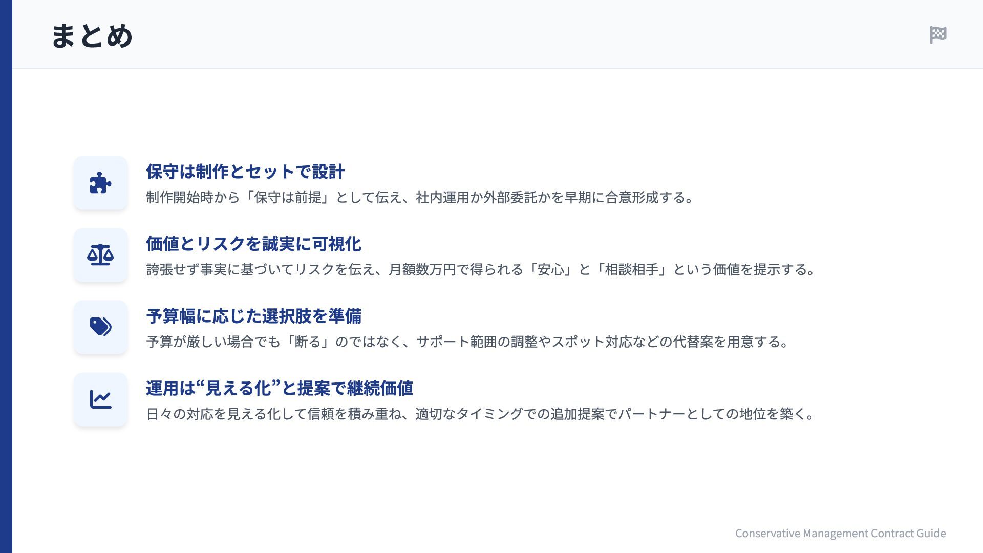Click the checkered flag icon in header

point(938,35)
